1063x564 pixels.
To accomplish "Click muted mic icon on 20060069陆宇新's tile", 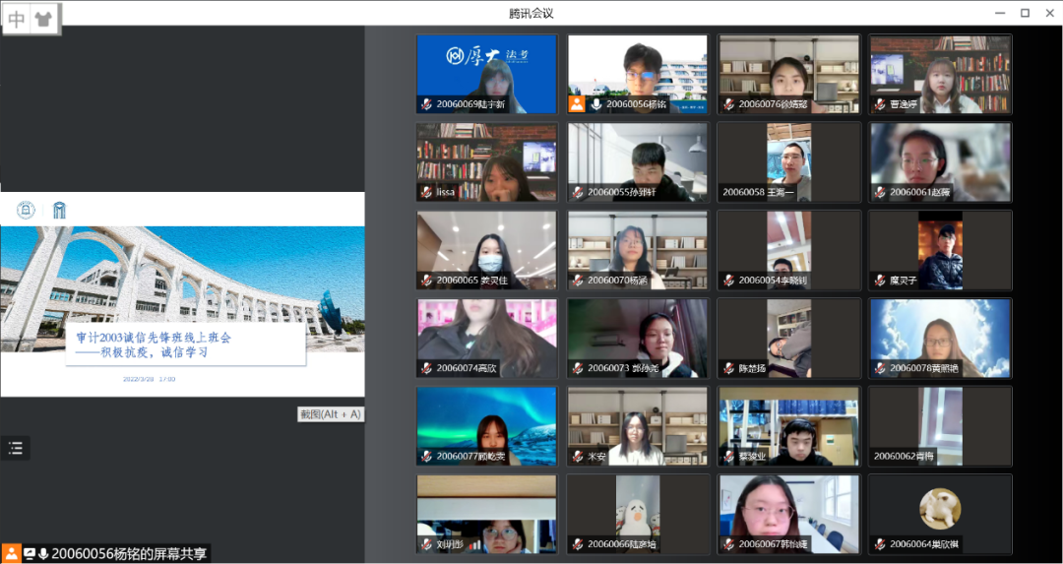I will tap(426, 104).
